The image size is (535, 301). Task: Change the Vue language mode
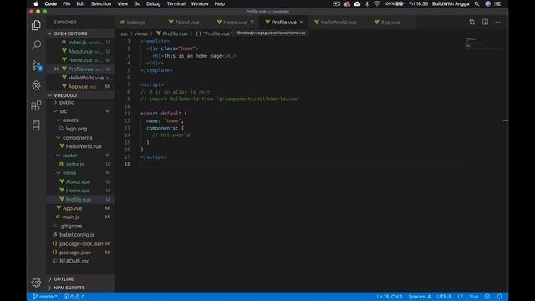click(x=474, y=297)
